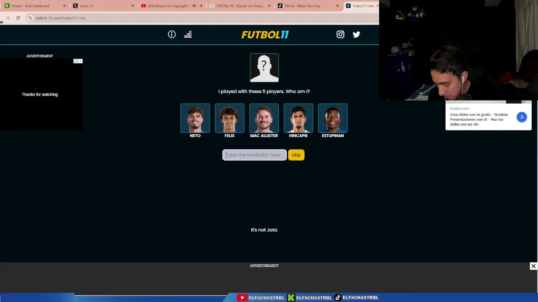Viewport: 538px width, 302px height.
Task: Click the yellow Skip button
Action: 296,155
